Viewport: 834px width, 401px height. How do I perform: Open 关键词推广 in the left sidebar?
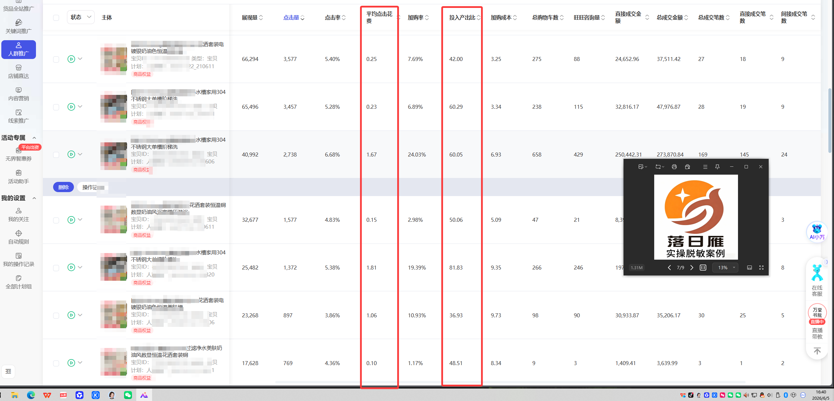pos(18,26)
